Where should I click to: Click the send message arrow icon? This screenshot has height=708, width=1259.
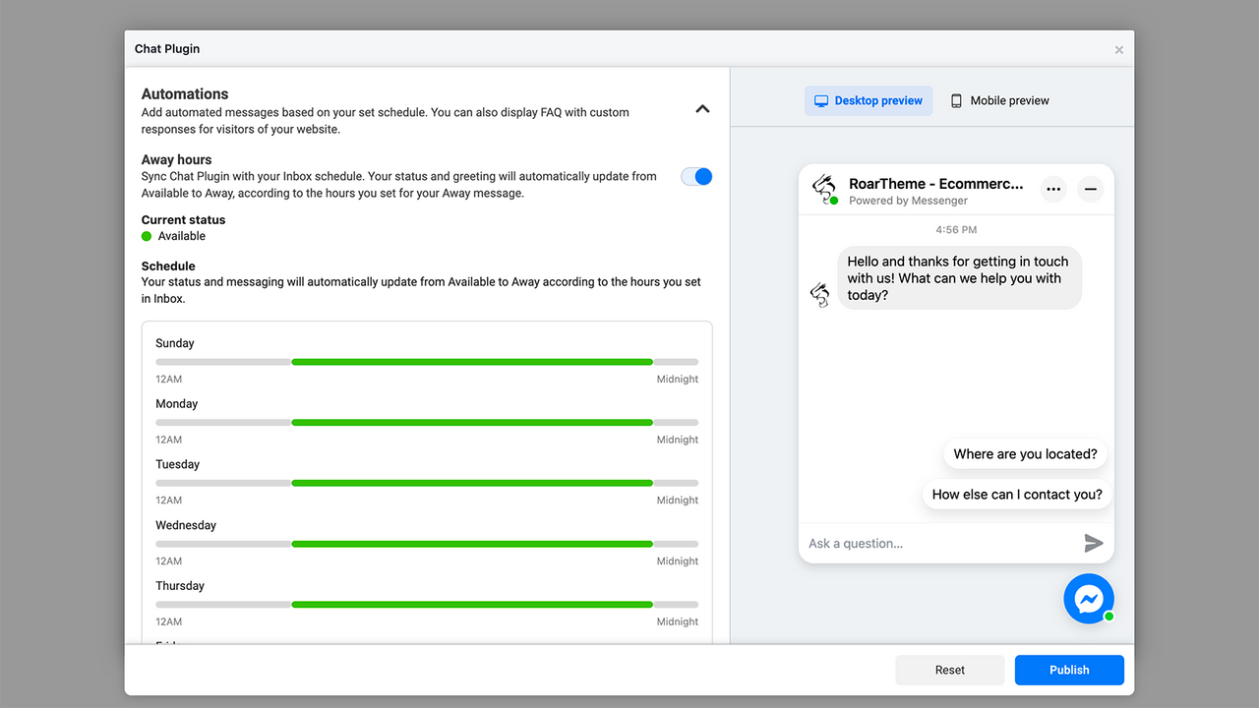[x=1094, y=542]
